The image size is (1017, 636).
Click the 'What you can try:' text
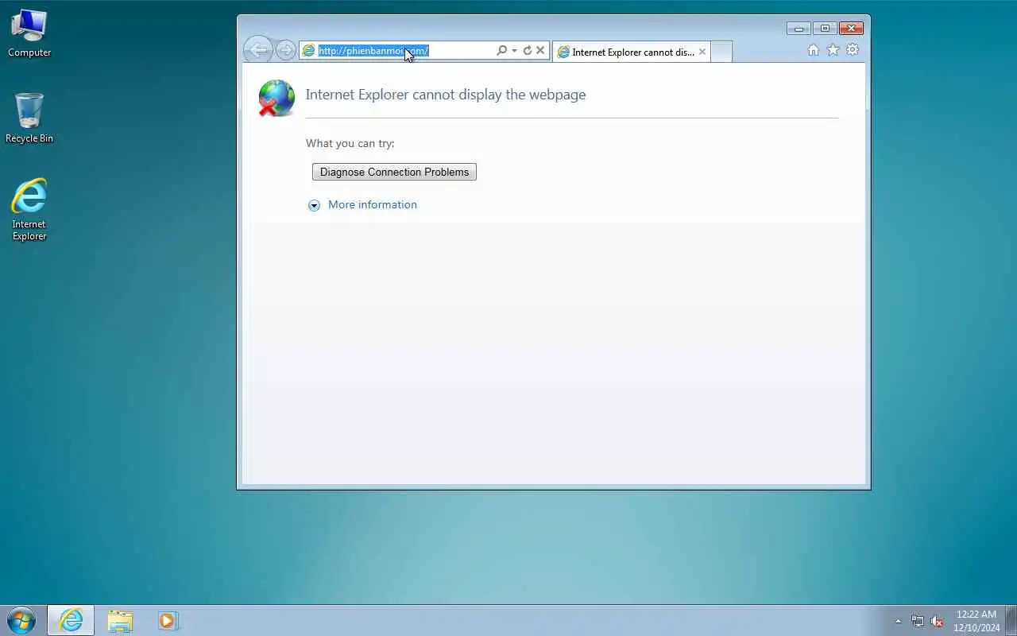(350, 143)
